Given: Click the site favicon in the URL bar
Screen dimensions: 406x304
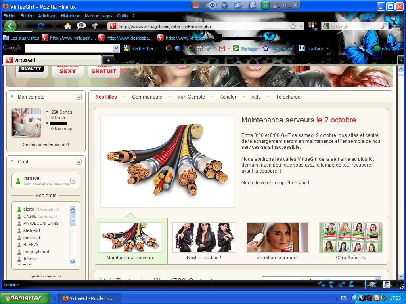Looking at the screenshot, I should click(x=113, y=26).
